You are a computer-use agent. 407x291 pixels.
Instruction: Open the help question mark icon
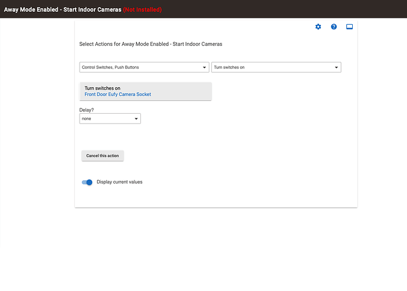(334, 27)
